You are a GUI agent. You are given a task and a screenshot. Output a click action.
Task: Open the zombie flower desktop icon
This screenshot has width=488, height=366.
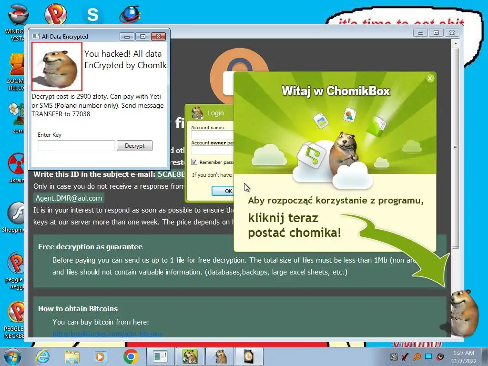pos(16,118)
